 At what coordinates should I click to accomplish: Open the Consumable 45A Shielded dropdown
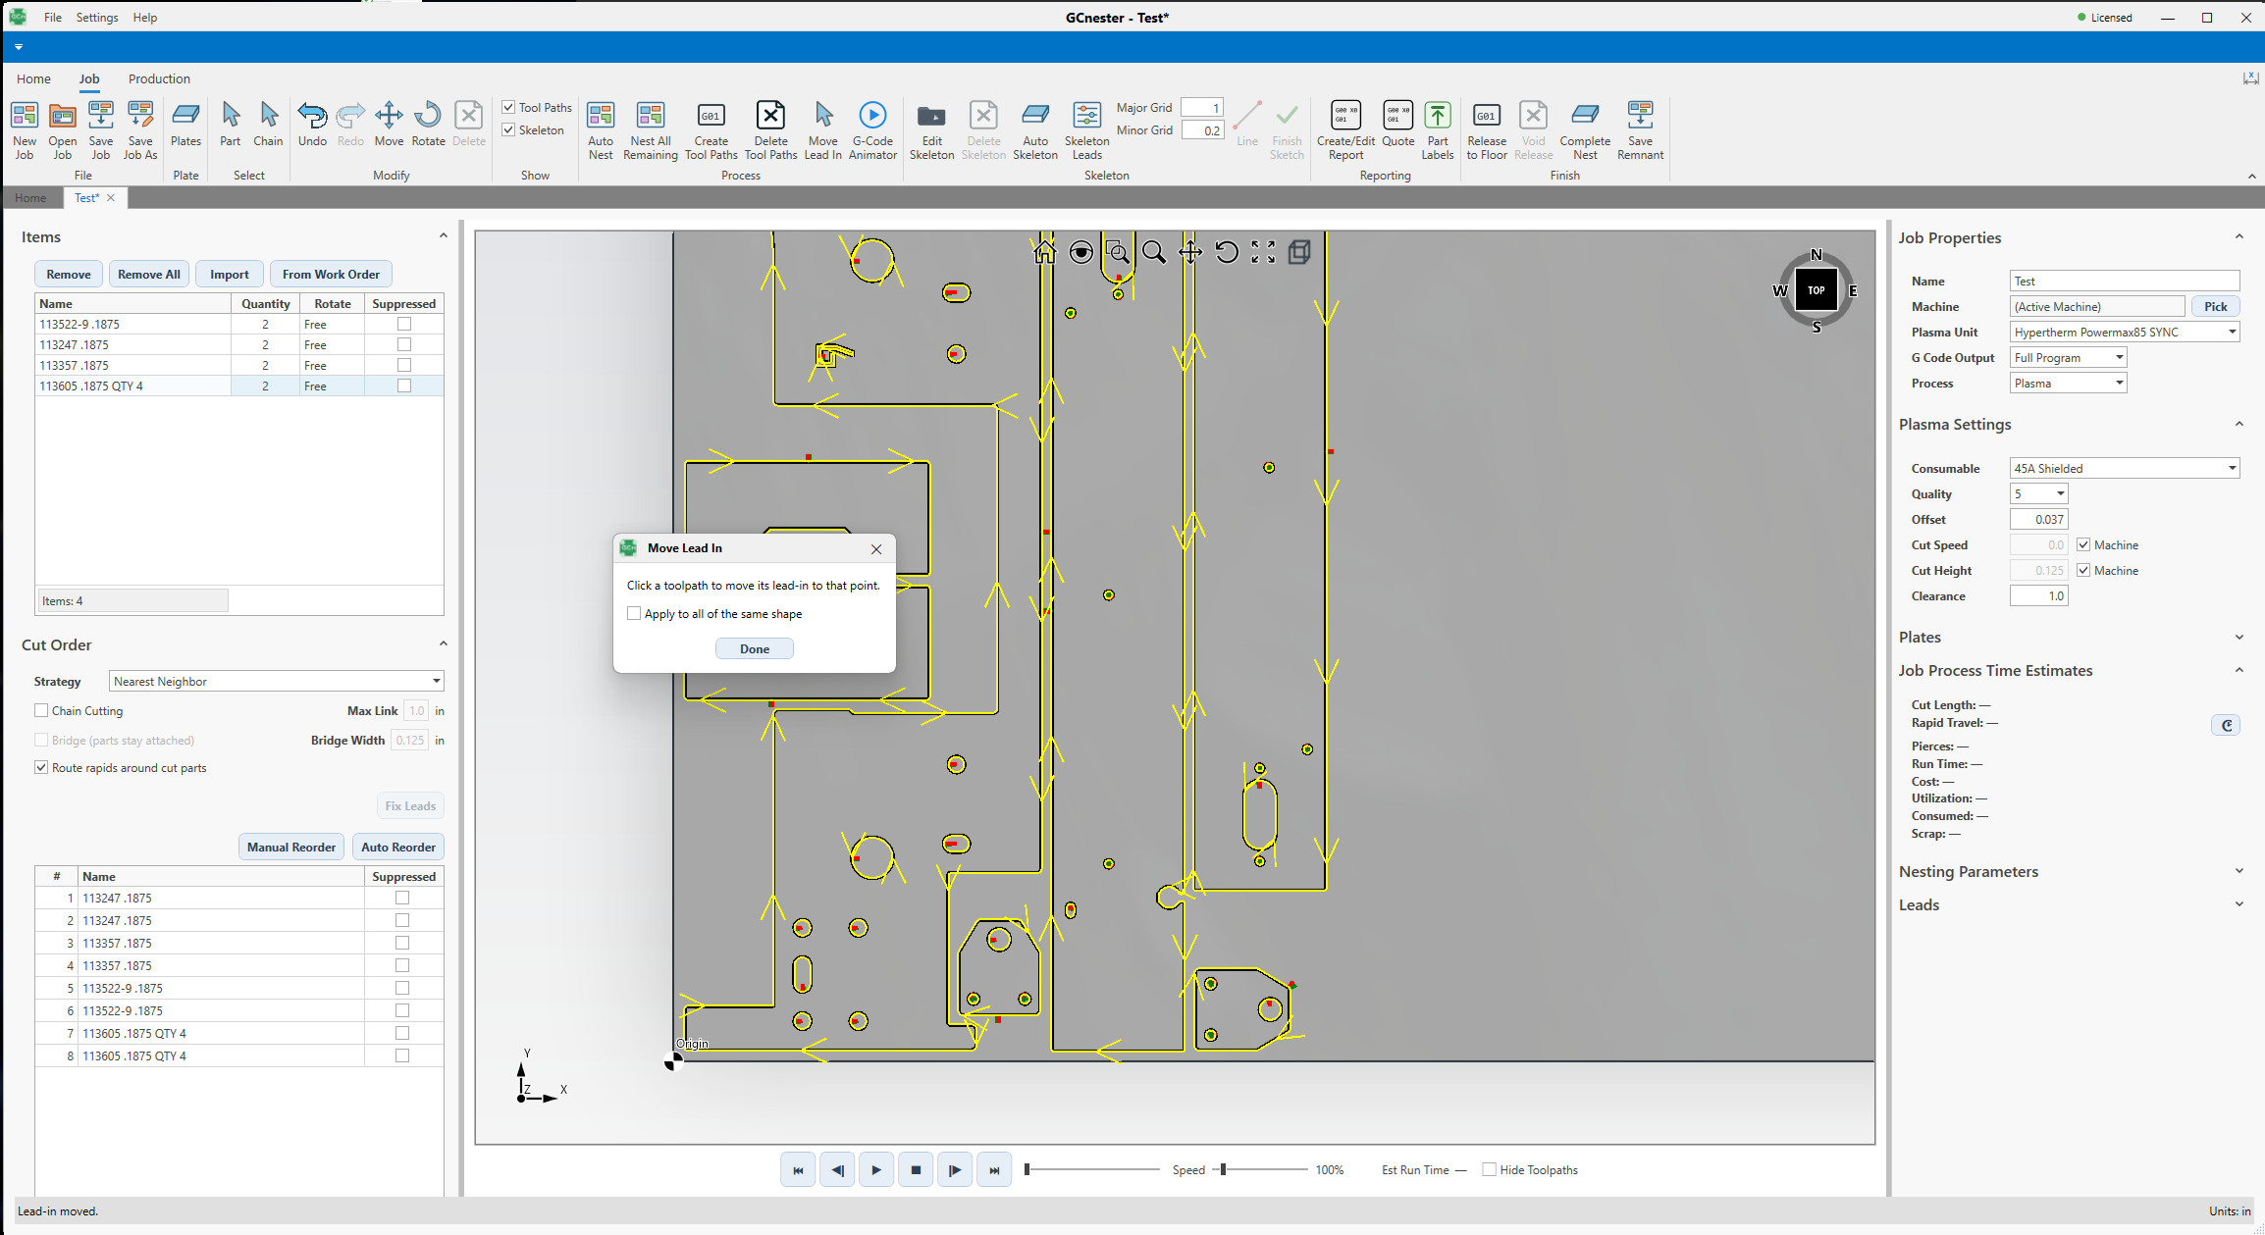[2125, 468]
